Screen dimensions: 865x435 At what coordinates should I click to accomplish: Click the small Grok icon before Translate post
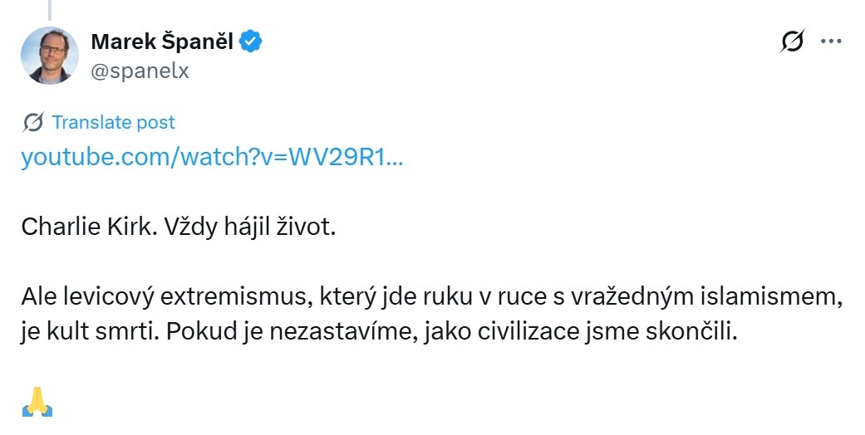[x=34, y=123]
